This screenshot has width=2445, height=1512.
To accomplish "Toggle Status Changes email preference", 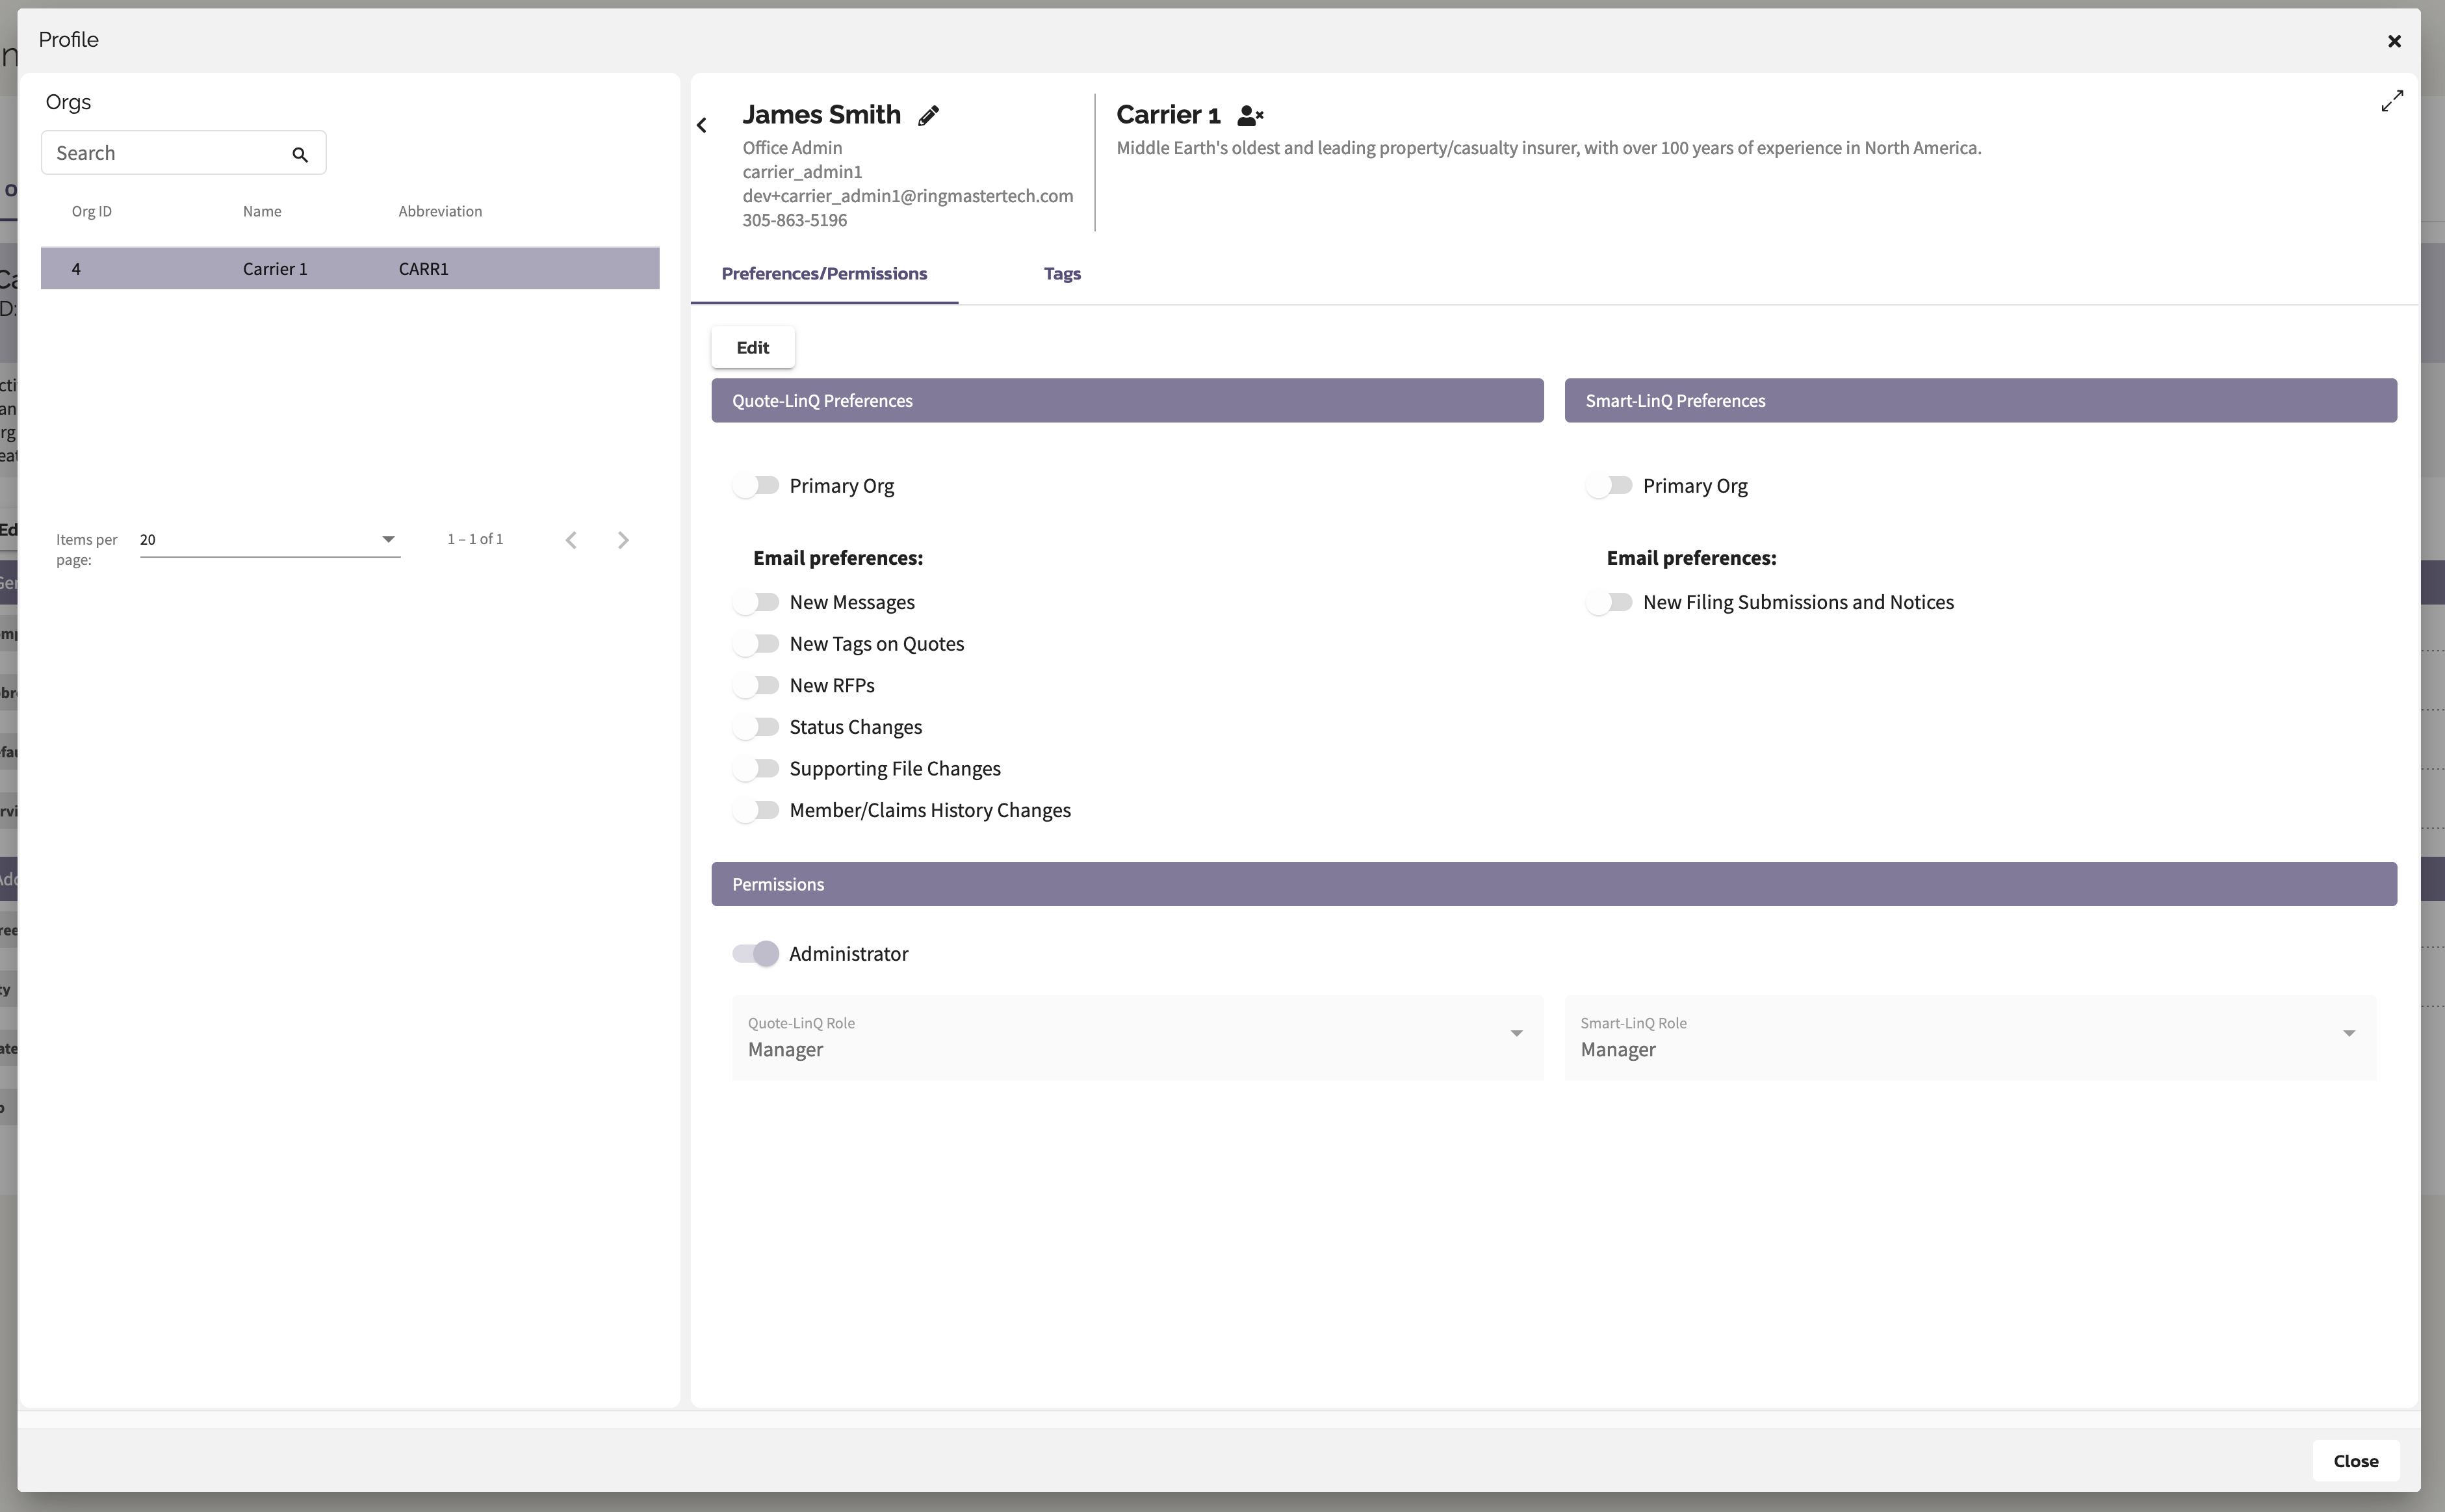I will (756, 727).
